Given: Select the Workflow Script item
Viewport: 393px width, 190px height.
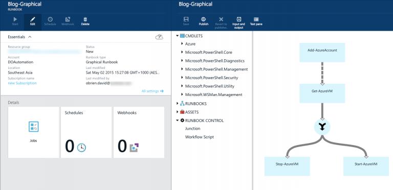Looking at the screenshot, I should (200, 137).
